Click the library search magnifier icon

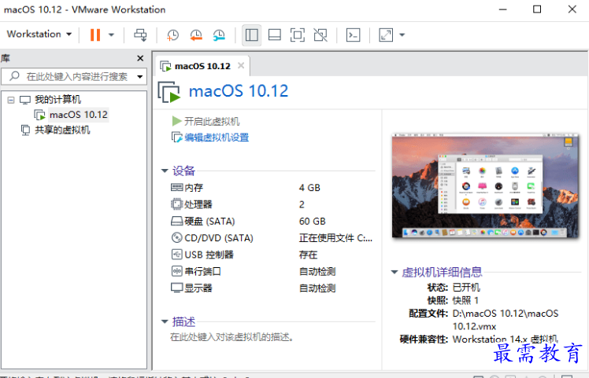(x=14, y=76)
